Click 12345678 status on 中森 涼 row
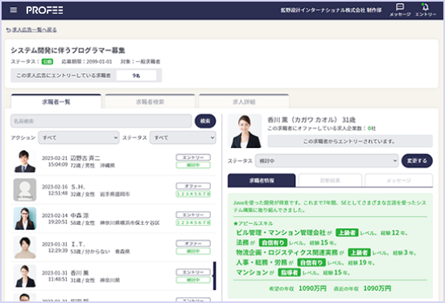This screenshot has height=303, width=445. click(x=193, y=223)
